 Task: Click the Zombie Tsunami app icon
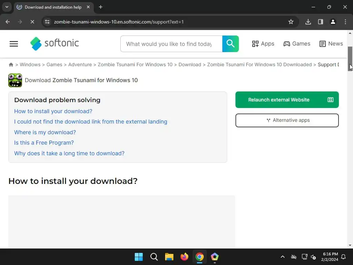click(x=15, y=80)
